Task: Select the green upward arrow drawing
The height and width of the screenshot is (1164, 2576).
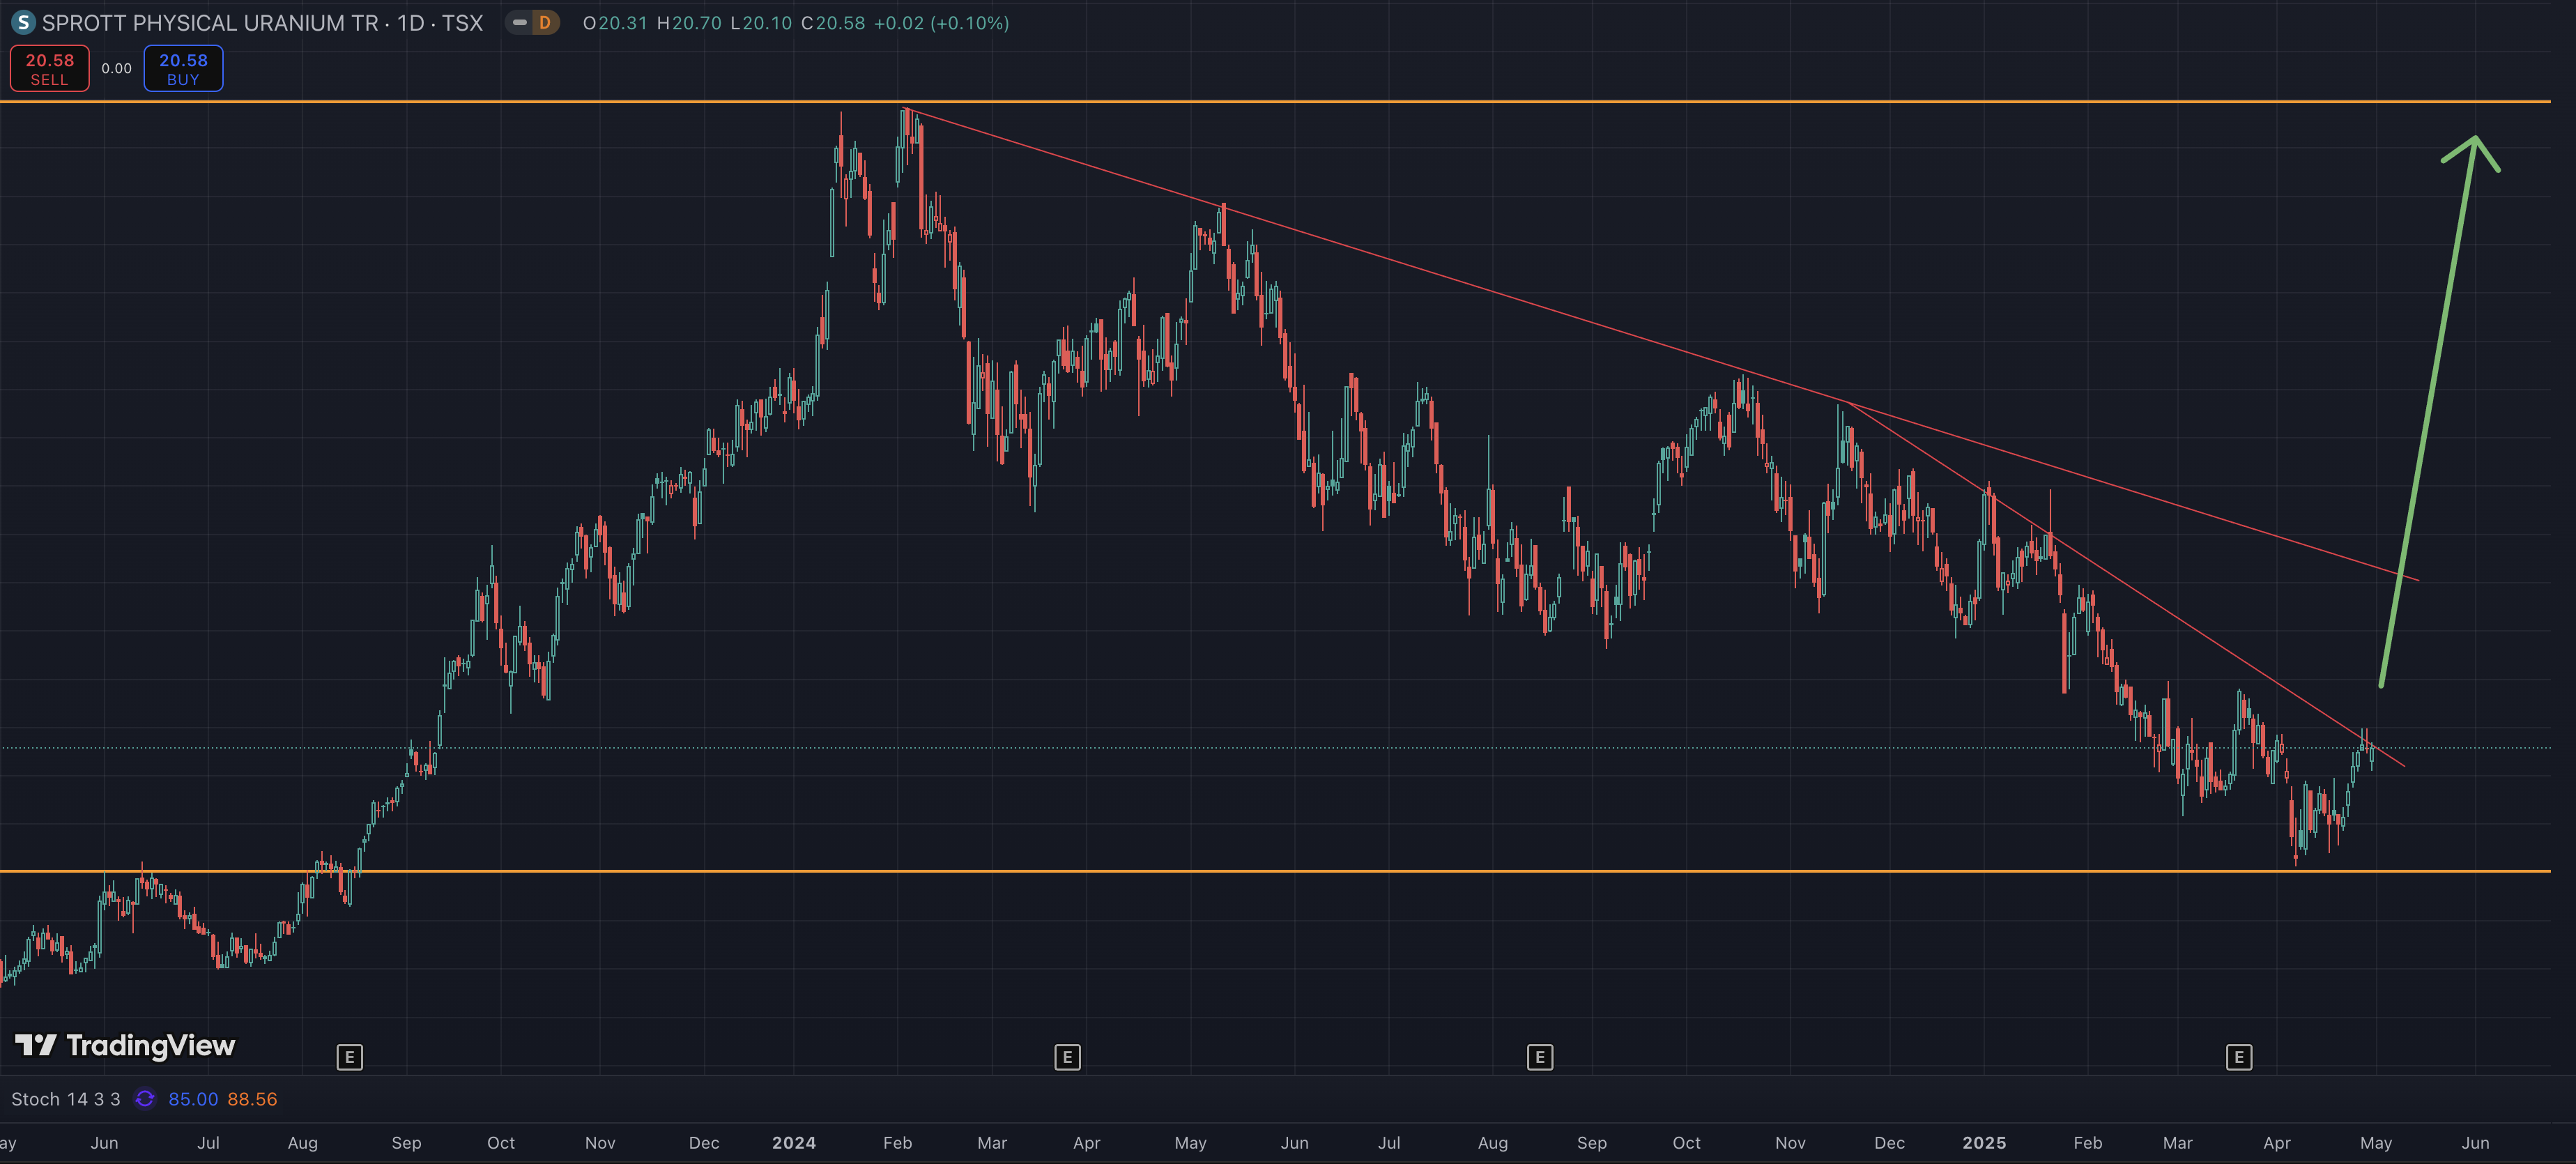Action: (x=2430, y=410)
